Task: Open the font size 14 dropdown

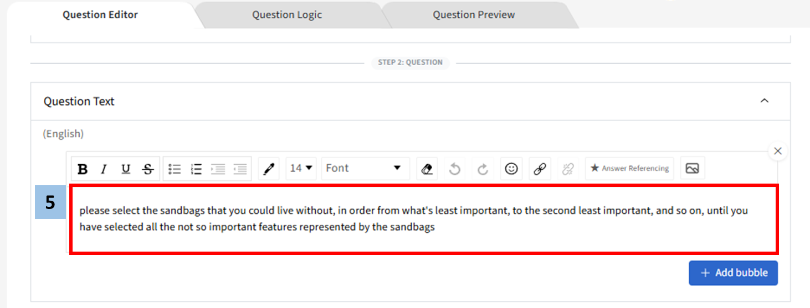Action: (301, 168)
